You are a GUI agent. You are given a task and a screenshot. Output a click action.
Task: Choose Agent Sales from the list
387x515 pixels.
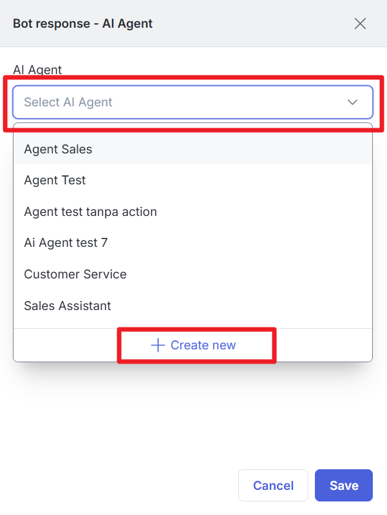point(58,149)
